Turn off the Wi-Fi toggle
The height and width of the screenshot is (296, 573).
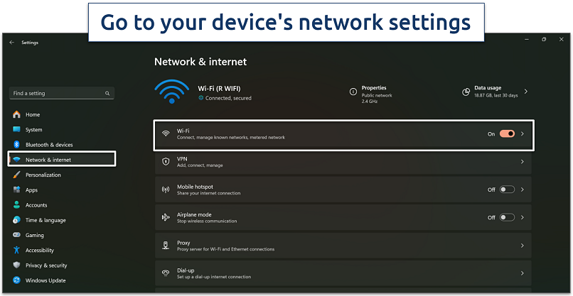[x=507, y=133]
